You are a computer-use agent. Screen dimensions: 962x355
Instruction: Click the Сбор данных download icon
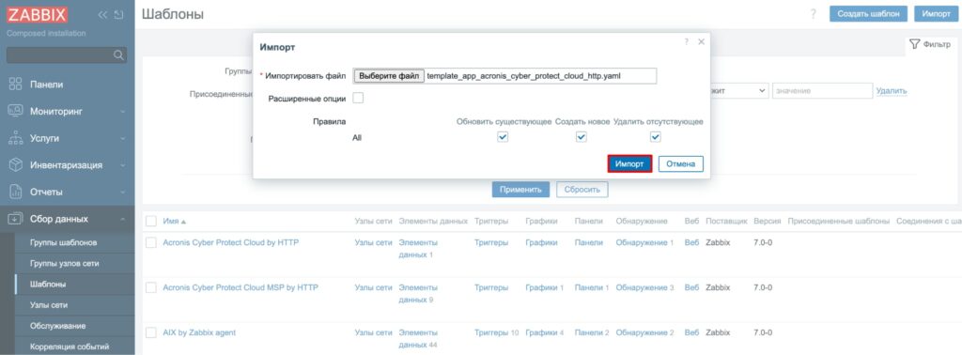pos(15,219)
